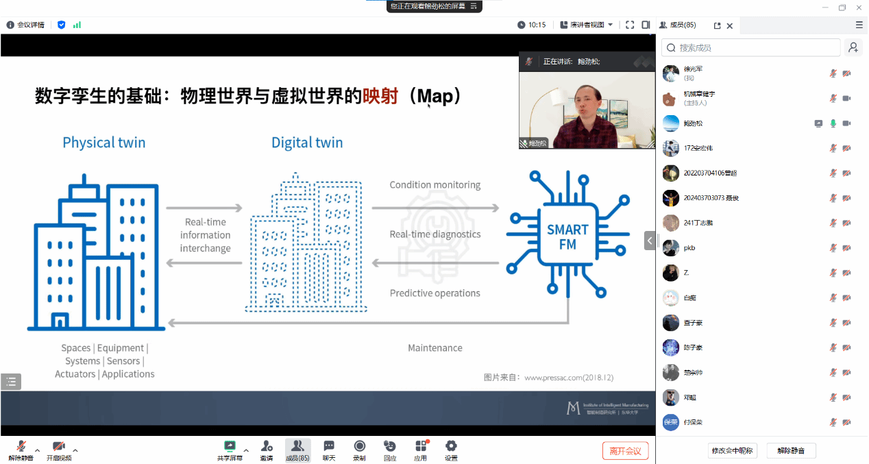This screenshot has height=464, width=869.
Task: Turn on camera with 开启视频
Action: point(58,450)
